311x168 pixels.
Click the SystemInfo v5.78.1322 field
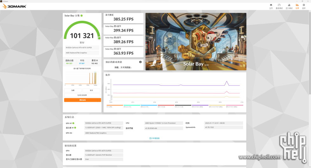click(x=223, y=127)
